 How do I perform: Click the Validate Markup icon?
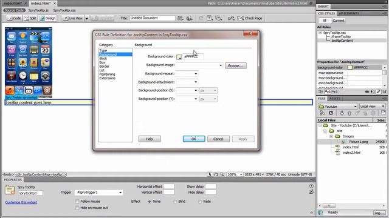point(231,18)
